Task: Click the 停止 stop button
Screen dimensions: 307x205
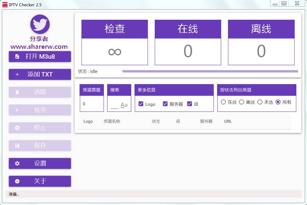Action: point(40,128)
